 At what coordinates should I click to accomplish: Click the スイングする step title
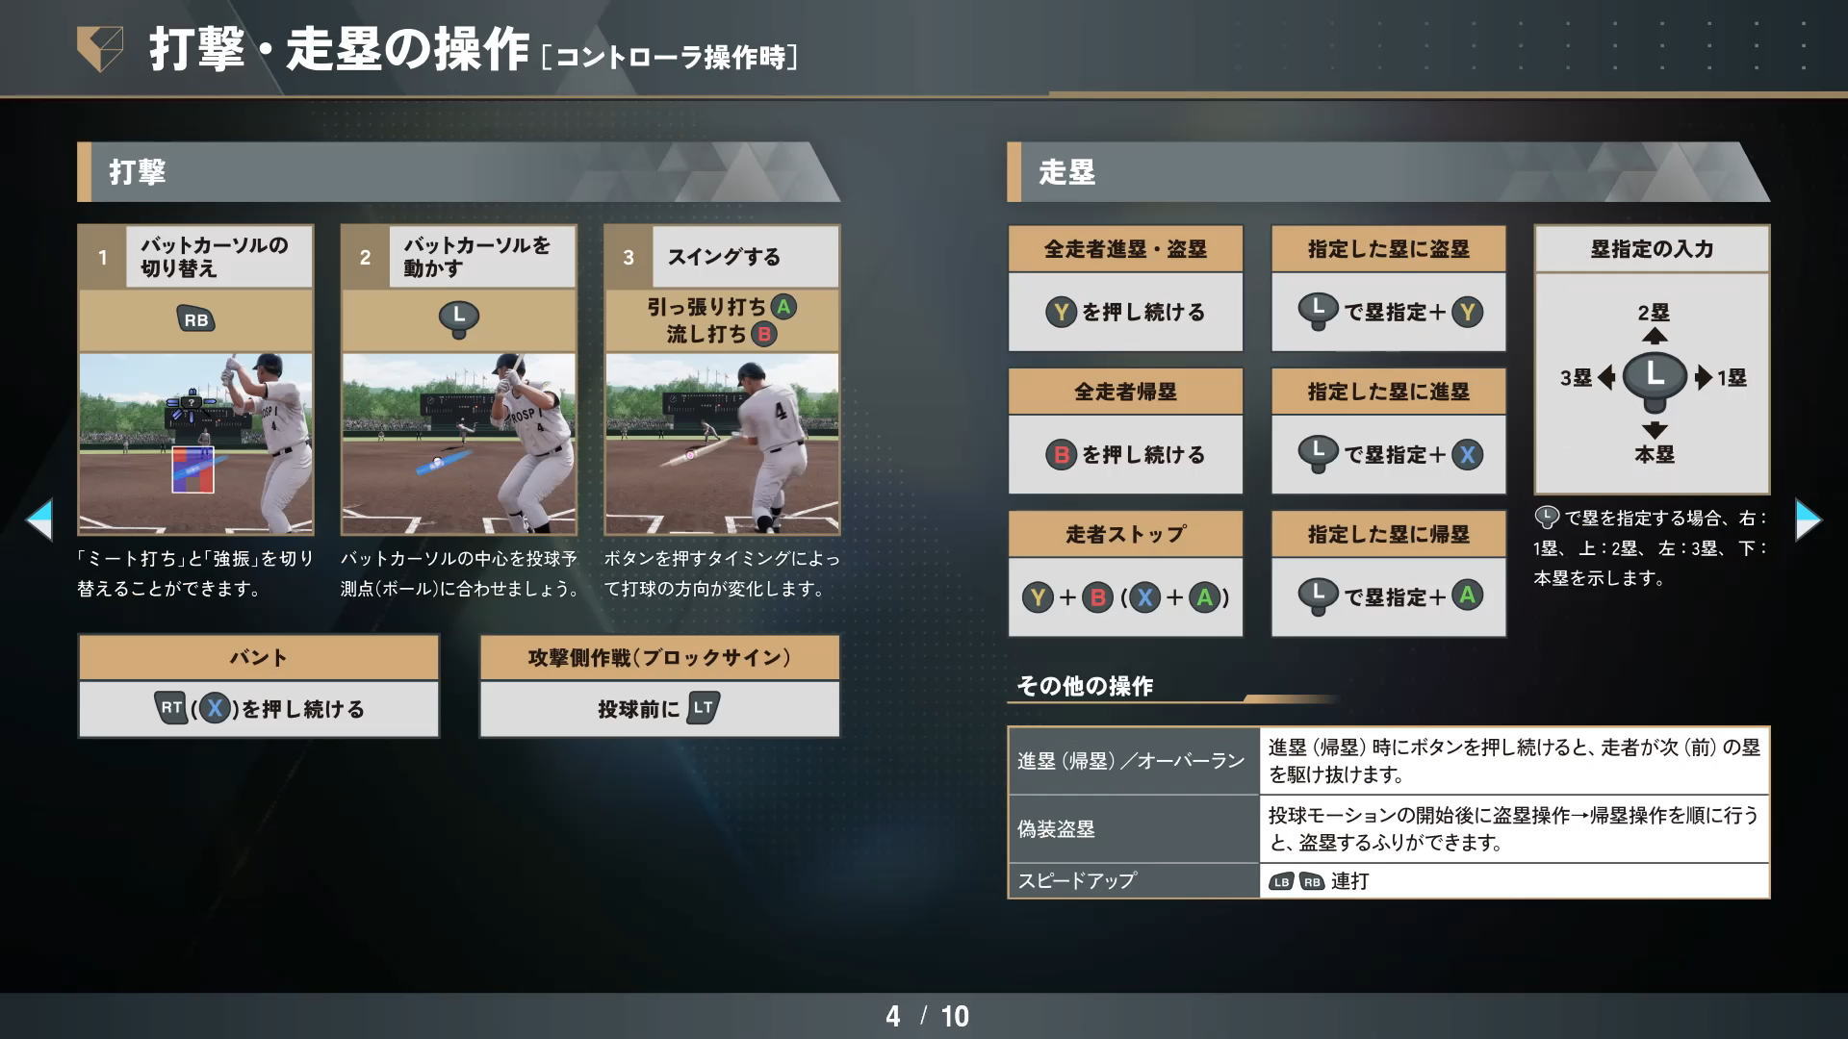point(724,257)
